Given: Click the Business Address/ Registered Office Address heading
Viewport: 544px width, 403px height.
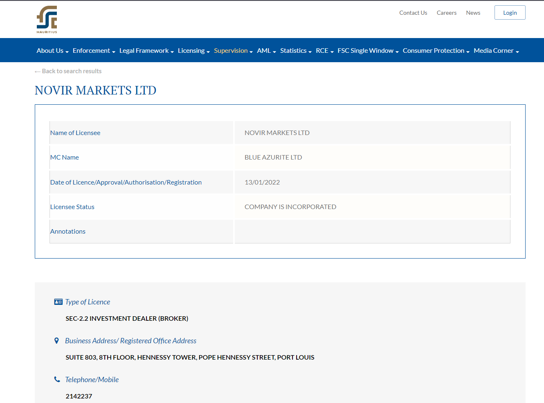Looking at the screenshot, I should coord(130,341).
